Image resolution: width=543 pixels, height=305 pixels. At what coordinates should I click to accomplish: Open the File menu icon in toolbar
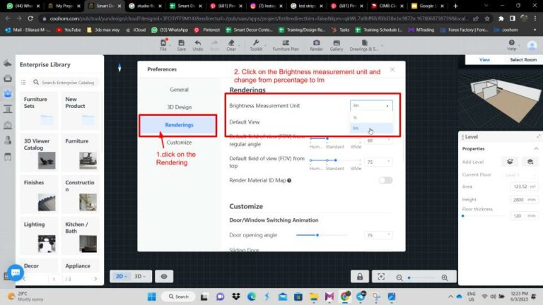point(163,45)
